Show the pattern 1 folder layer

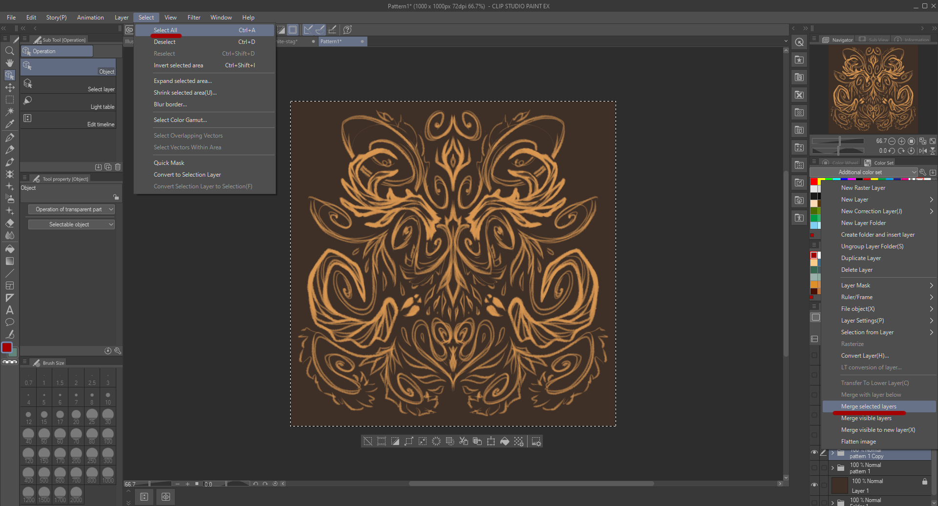pos(814,468)
